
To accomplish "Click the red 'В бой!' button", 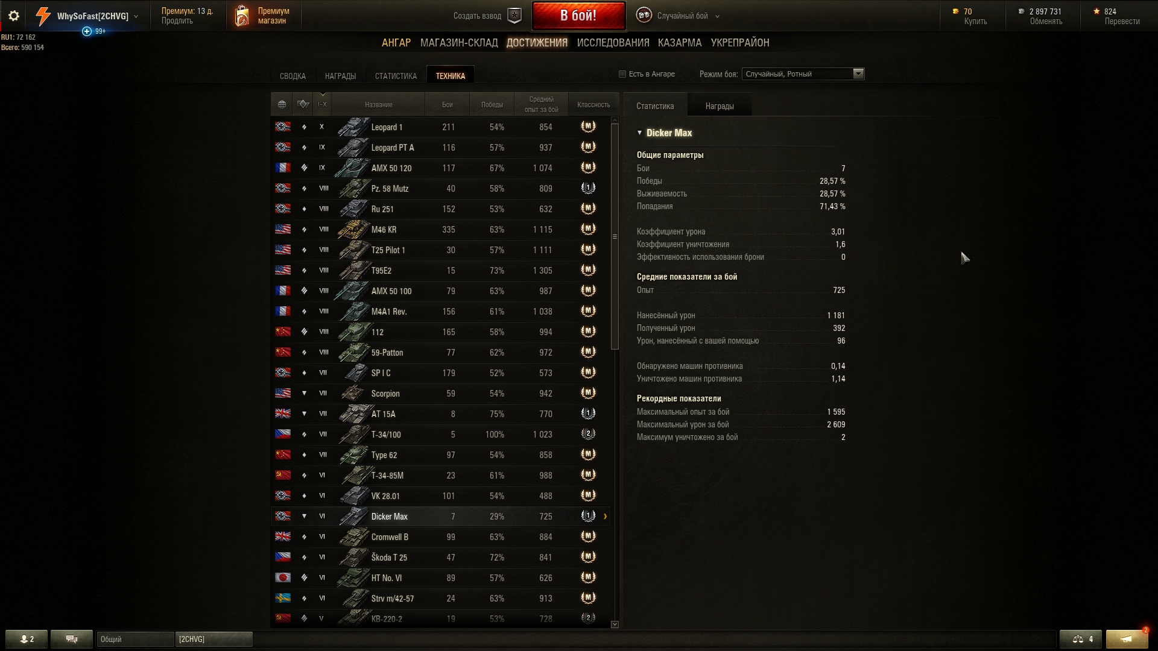I will tap(578, 16).
